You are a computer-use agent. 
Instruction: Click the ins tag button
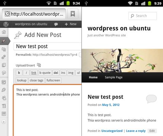point(63,73)
